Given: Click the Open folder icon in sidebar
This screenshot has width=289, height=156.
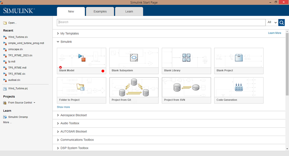Looking at the screenshot, I should 5,23.
